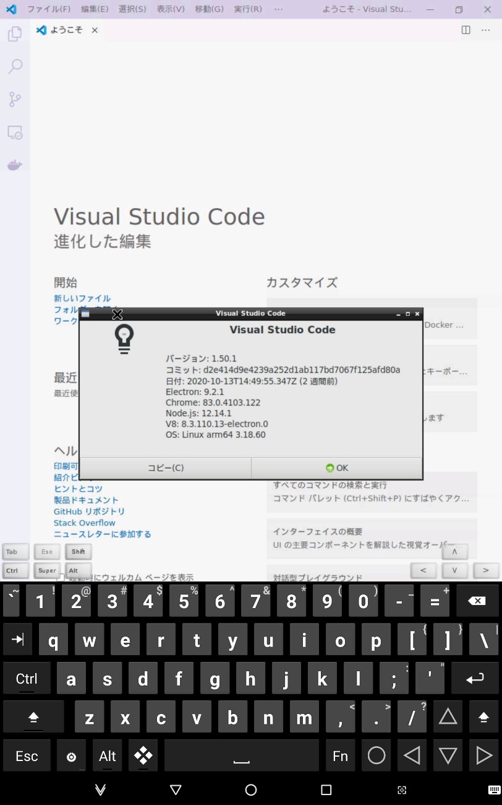Open 製品ドキュメント link

(x=86, y=500)
